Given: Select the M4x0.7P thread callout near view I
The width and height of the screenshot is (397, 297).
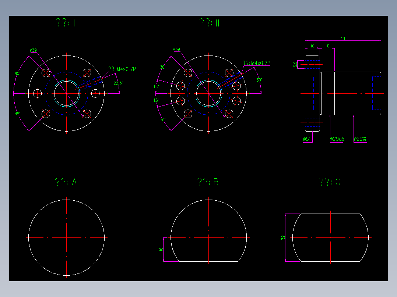Looking at the screenshot, I should point(122,68).
